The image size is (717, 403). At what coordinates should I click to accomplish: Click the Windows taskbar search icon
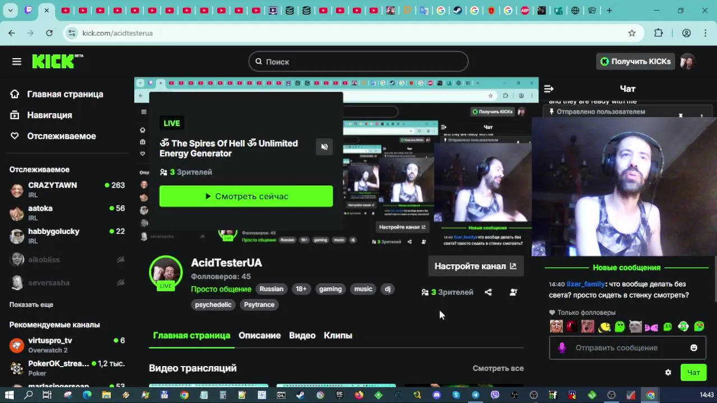coord(29,395)
